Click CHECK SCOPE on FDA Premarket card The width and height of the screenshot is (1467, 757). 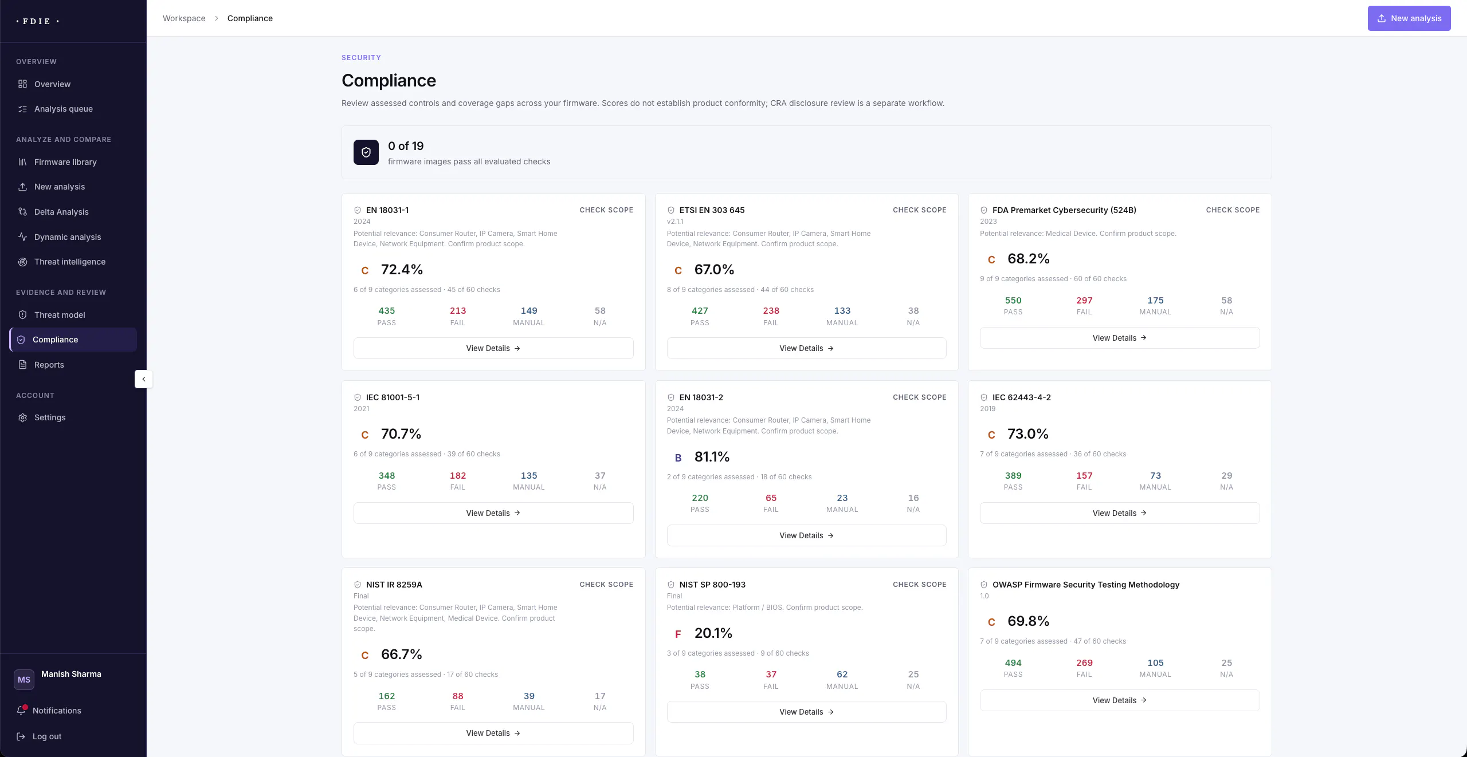point(1233,210)
